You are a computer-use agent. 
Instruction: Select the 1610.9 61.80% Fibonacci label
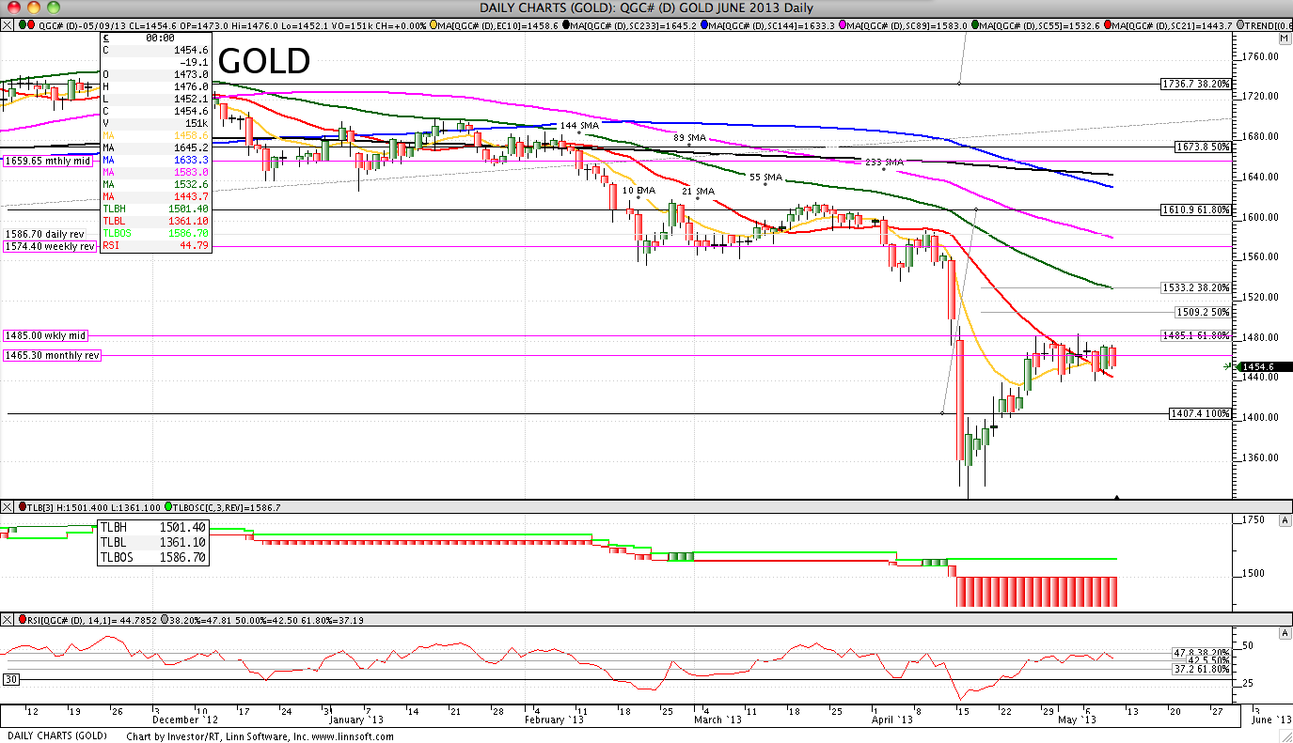(1196, 209)
